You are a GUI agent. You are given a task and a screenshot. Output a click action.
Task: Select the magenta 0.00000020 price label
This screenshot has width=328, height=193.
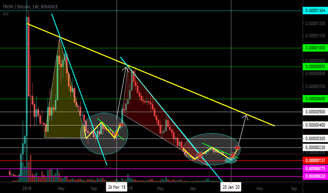coord(315,176)
